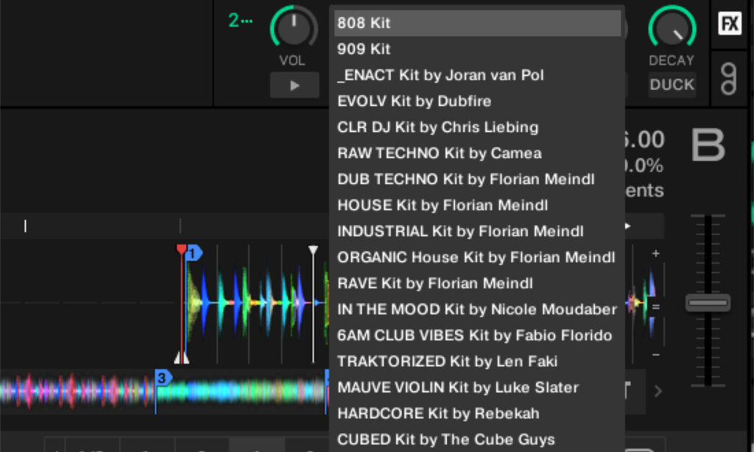Image resolution: width=754 pixels, height=452 pixels.
Task: Click the link icon below FX
Action: coord(729,79)
